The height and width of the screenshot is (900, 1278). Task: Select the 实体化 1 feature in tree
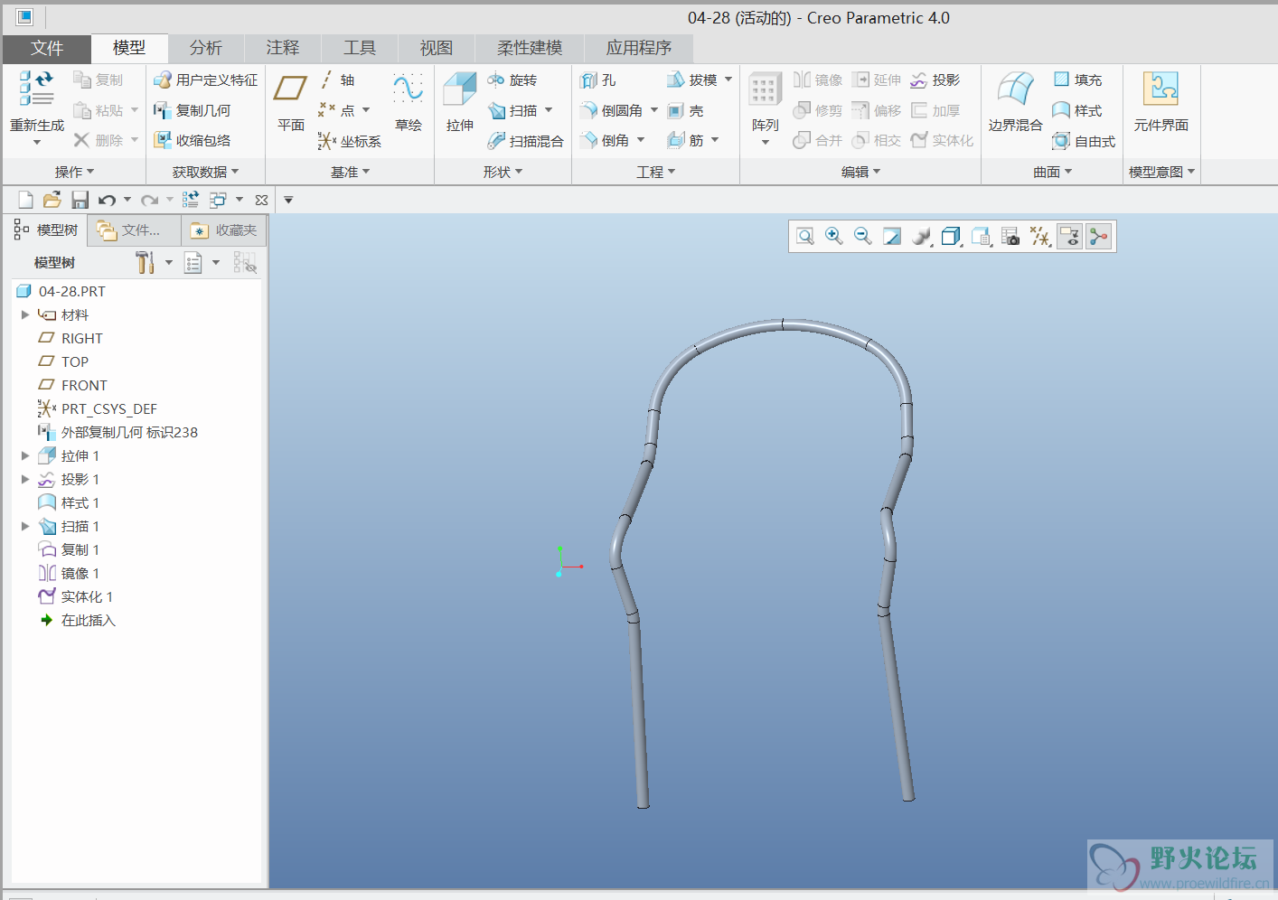[75, 597]
